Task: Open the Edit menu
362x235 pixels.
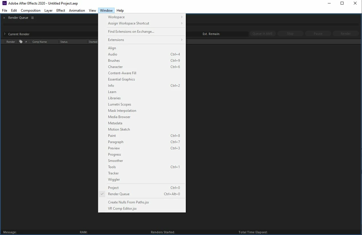Action: (x=14, y=11)
